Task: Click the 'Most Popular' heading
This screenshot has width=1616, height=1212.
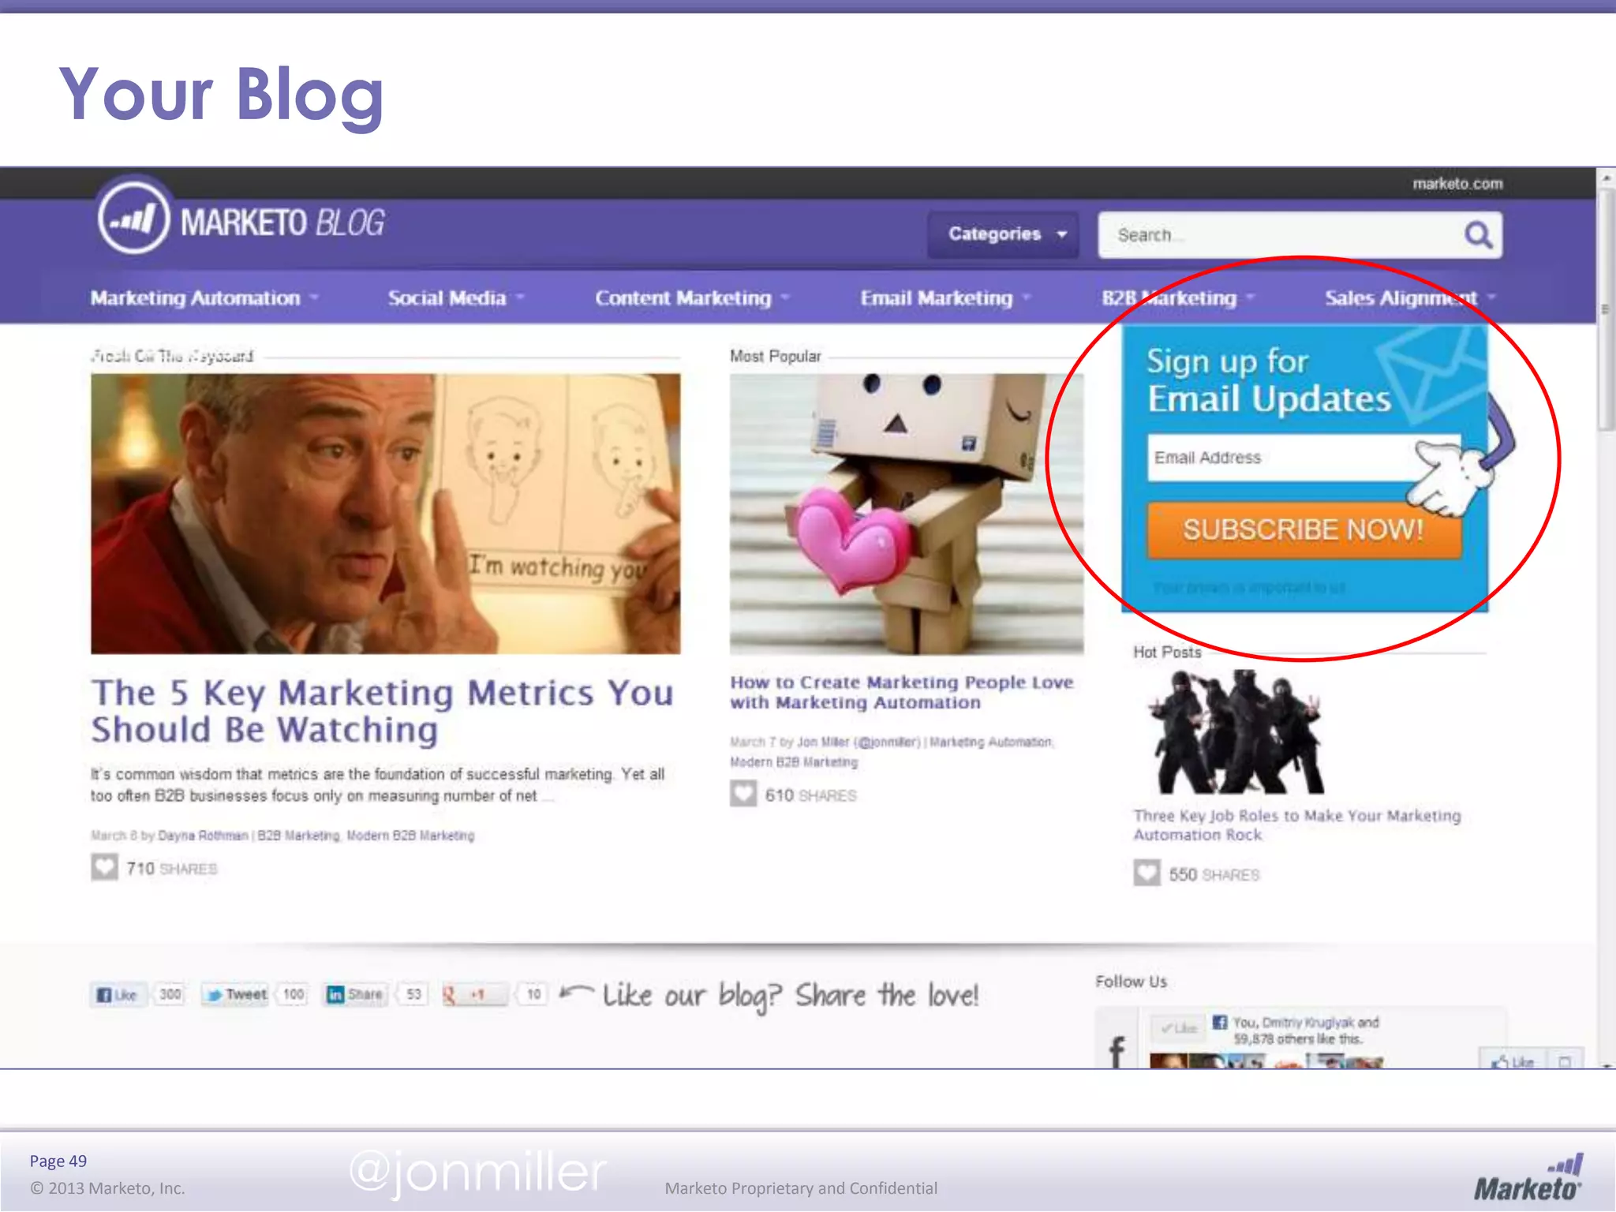Action: (776, 357)
